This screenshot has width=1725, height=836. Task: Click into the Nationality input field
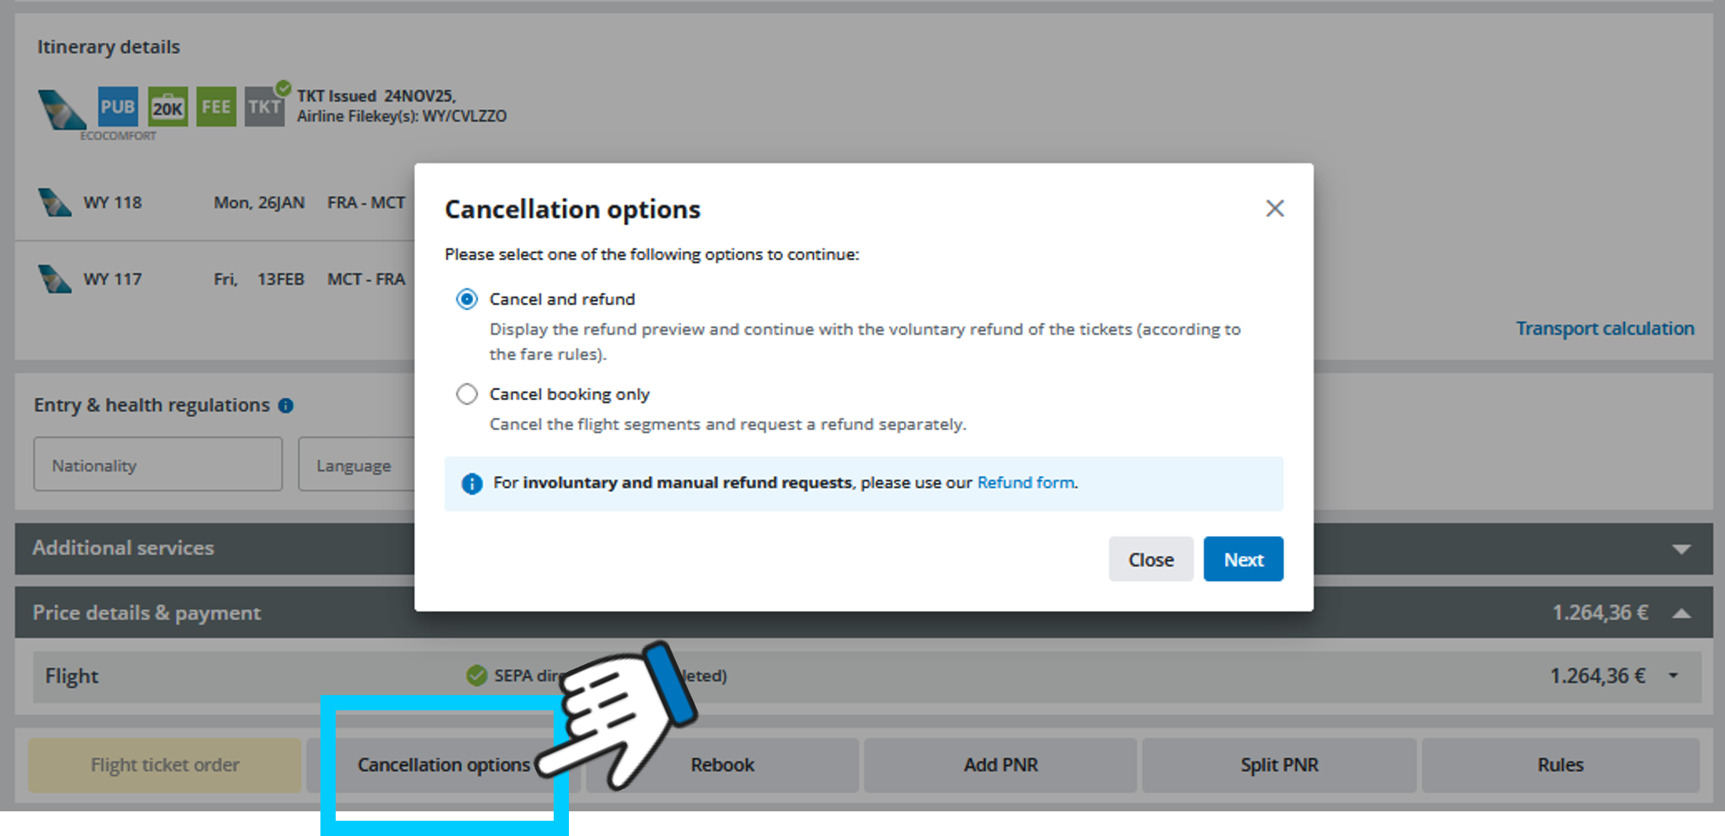click(x=158, y=465)
